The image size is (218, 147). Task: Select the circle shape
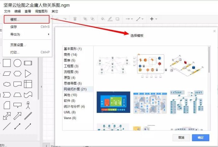tap(17, 63)
